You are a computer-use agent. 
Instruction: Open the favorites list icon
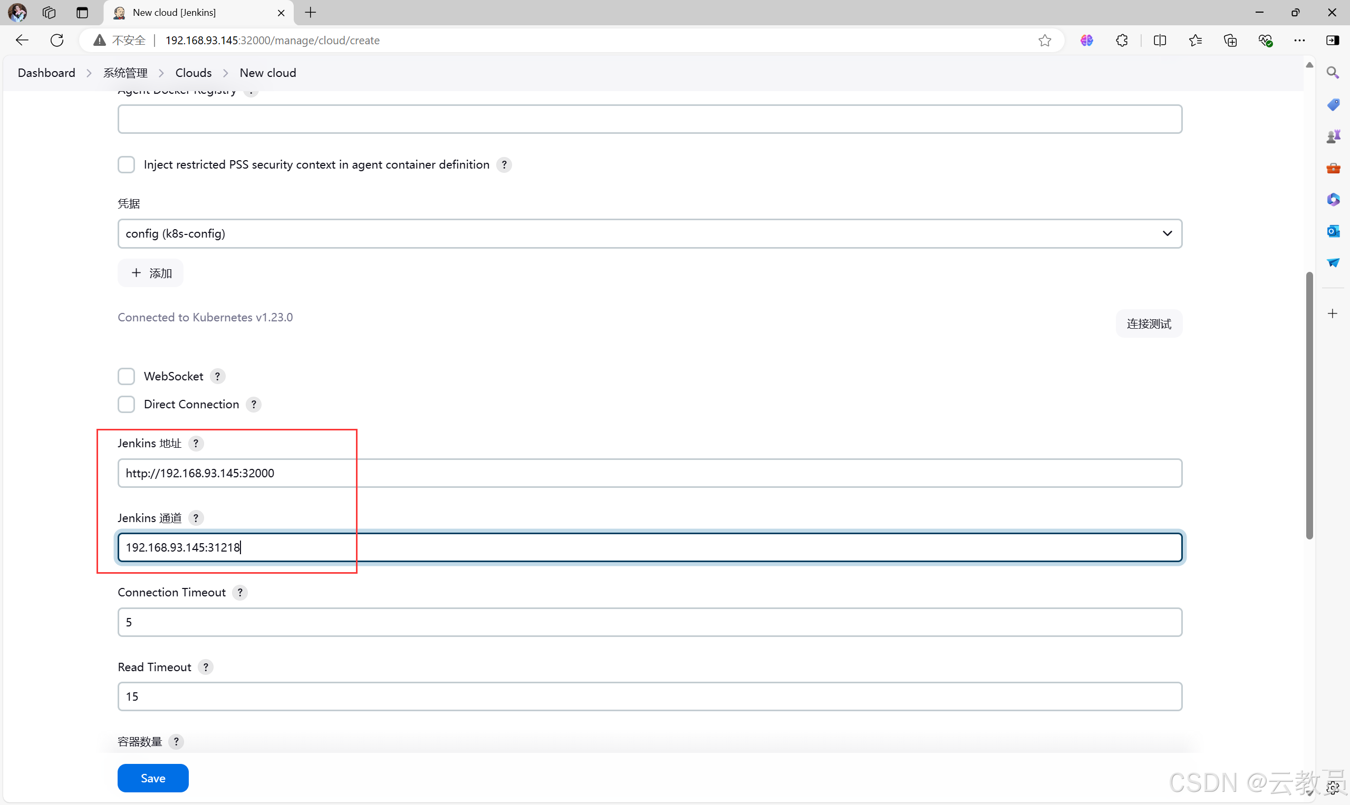click(1195, 40)
